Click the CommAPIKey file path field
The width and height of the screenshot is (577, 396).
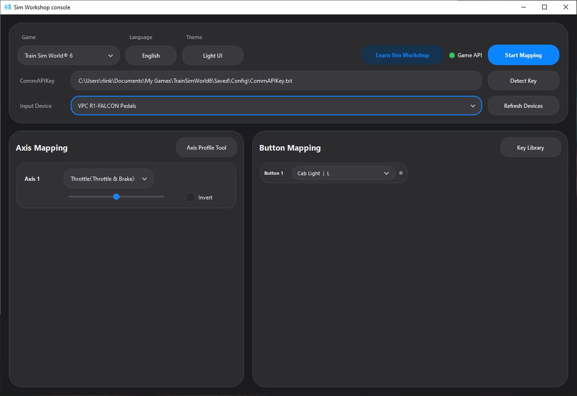(x=276, y=80)
